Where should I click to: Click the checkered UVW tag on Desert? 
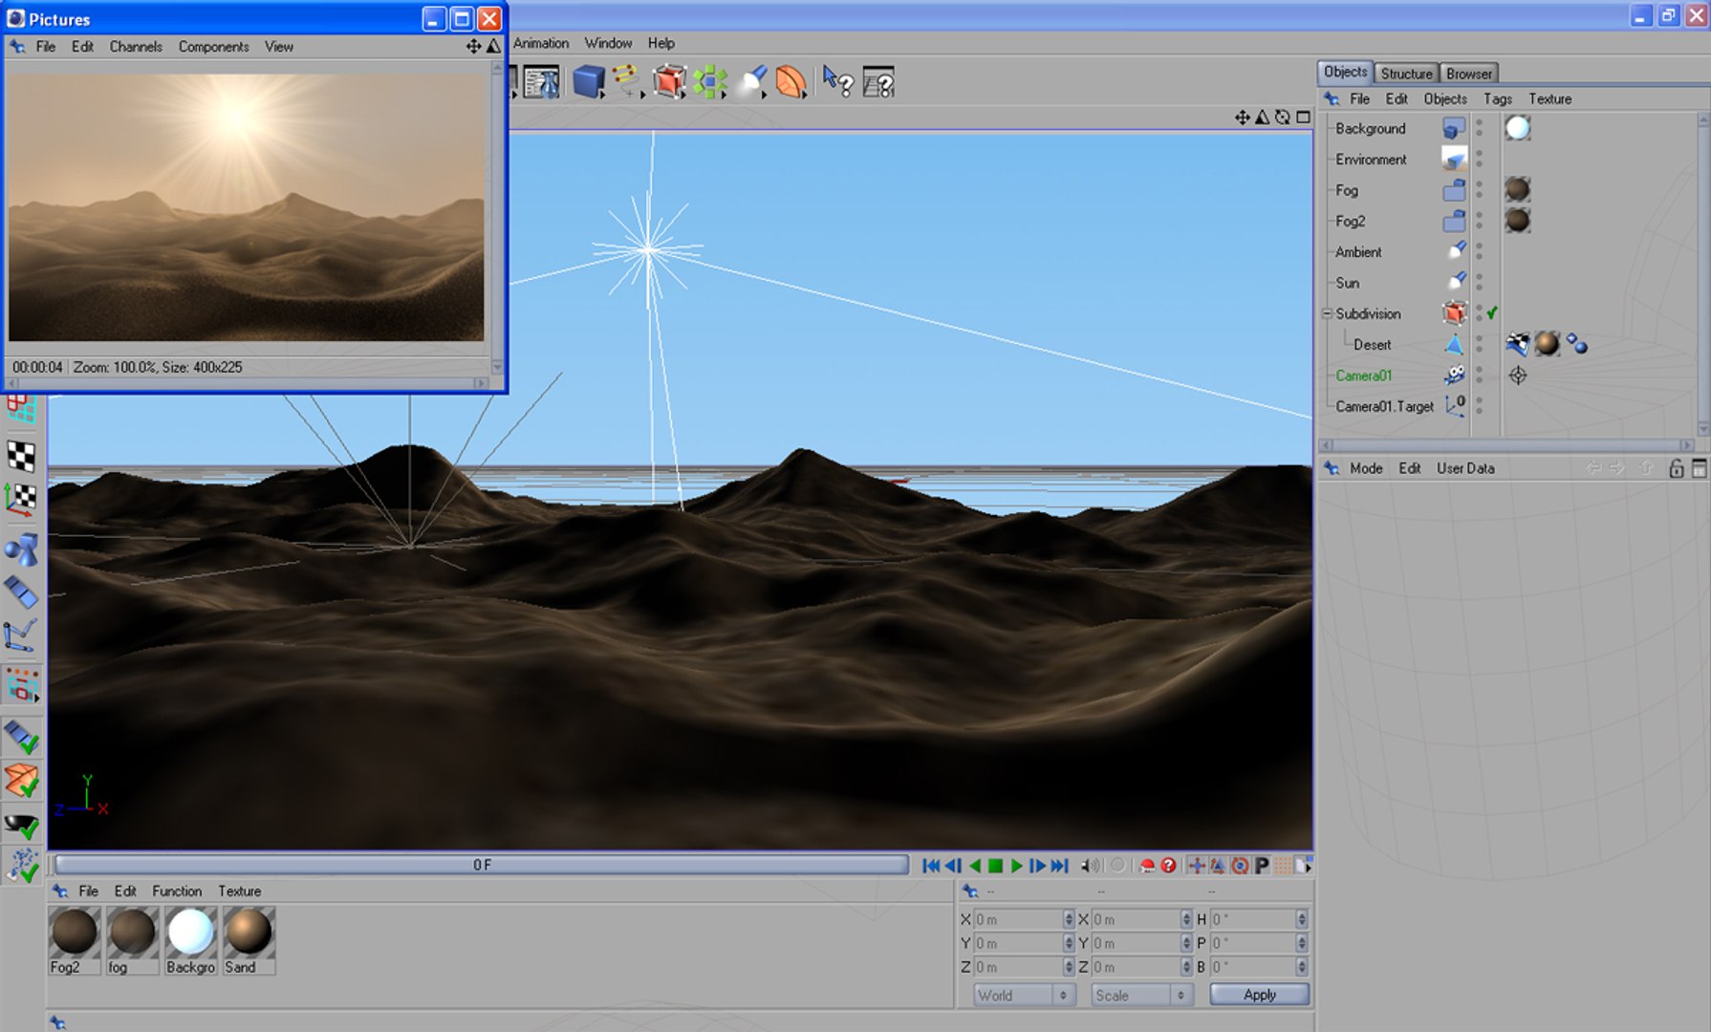click(x=1517, y=344)
